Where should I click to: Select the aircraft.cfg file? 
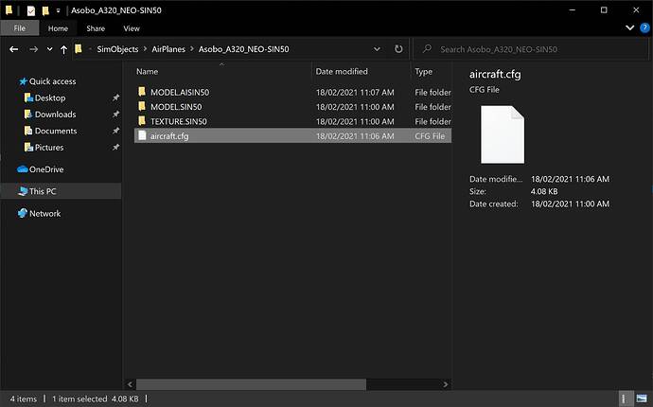(292, 135)
